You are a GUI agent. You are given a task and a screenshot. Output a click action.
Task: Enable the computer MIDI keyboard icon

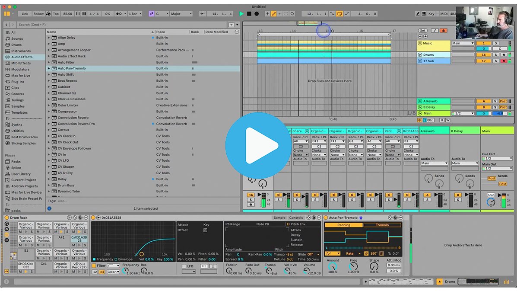click(x=424, y=14)
